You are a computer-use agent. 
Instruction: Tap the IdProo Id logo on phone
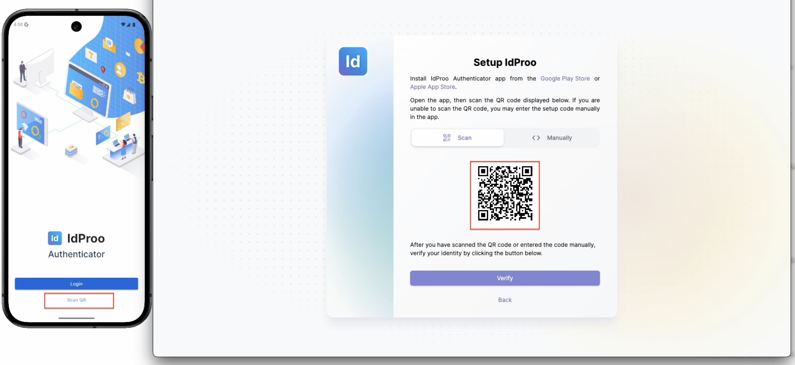[x=55, y=238]
